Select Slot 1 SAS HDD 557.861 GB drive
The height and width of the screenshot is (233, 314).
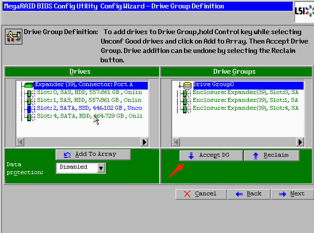click(x=89, y=100)
